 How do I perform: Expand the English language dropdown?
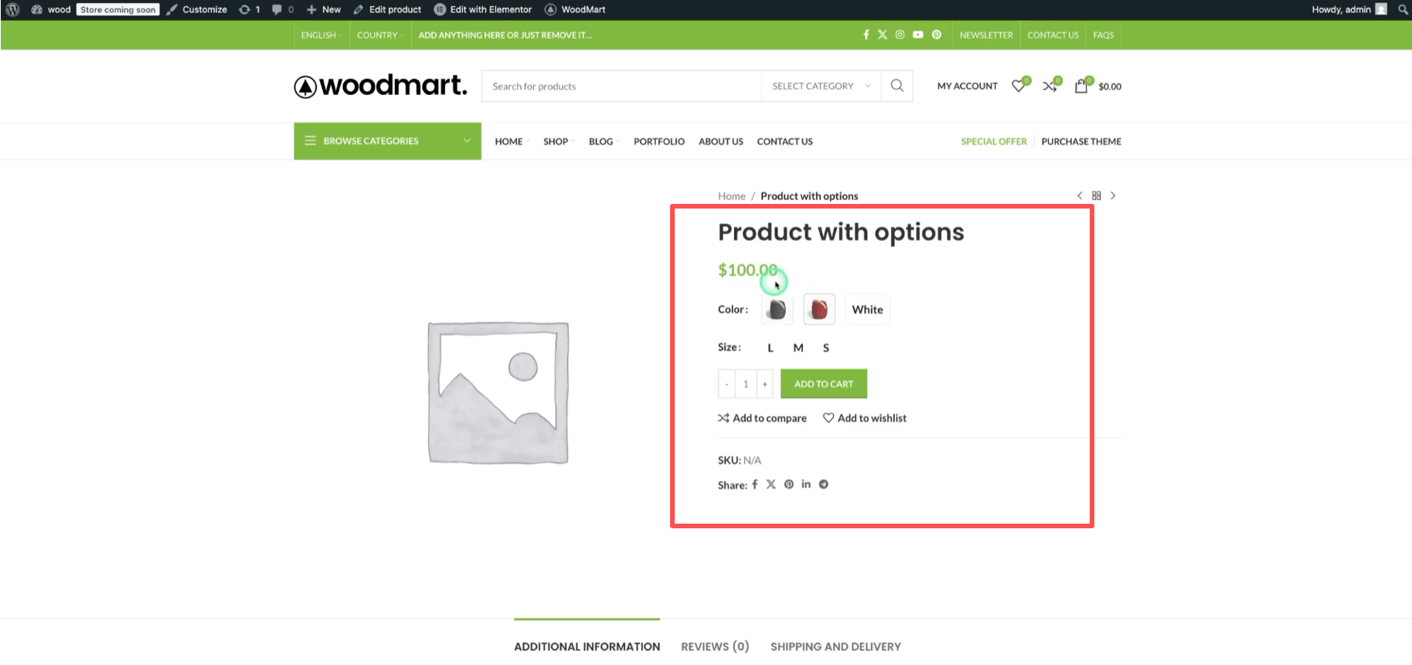coord(321,35)
